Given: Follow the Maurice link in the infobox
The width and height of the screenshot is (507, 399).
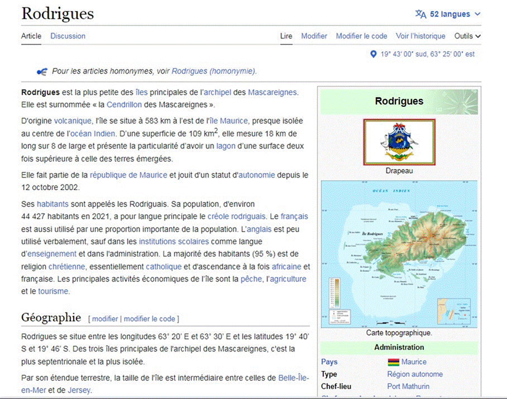Looking at the screenshot, I should [x=414, y=362].
